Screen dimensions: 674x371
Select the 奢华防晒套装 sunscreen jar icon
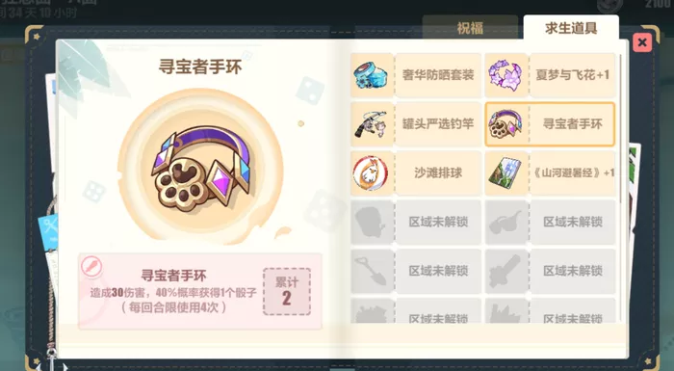(373, 75)
